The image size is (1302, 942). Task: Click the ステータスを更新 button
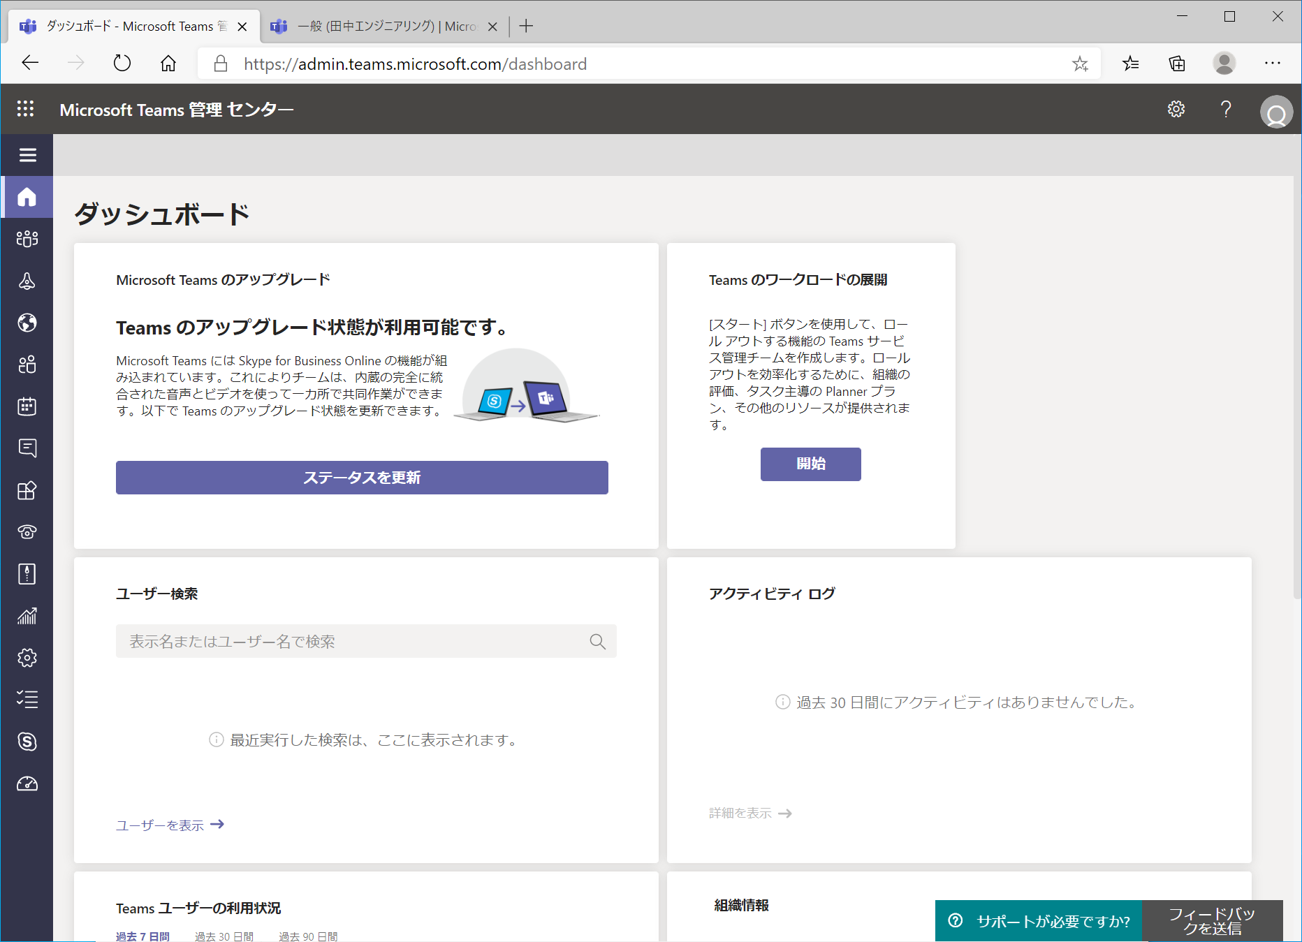pyautogui.click(x=362, y=478)
